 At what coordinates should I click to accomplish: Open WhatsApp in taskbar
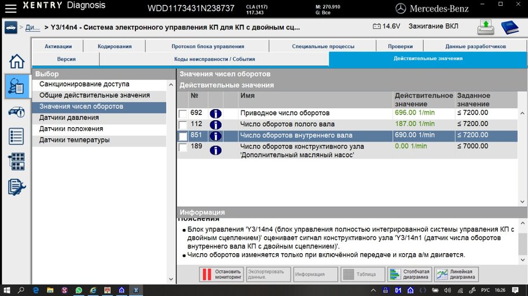[79, 290]
